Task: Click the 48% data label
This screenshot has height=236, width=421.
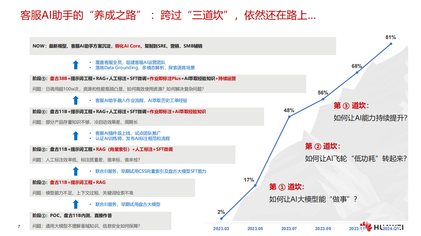Action: click(289, 110)
